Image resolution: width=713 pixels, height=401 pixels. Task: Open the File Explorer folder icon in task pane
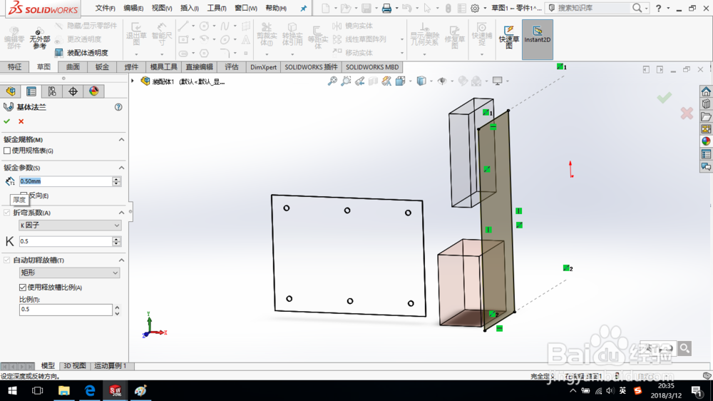(706, 116)
